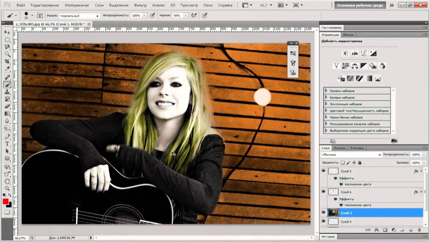430x242 pixels.
Task: Add a Channel Mixer adjustment
Action: (x=382, y=66)
